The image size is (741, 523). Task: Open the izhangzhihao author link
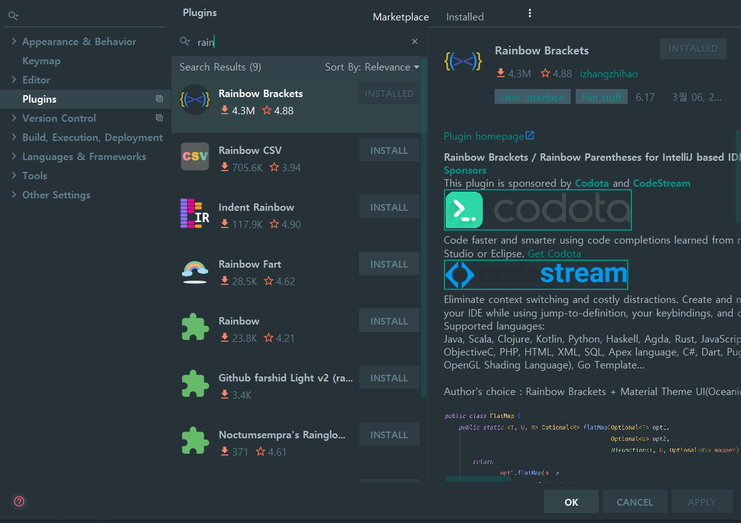click(x=609, y=74)
